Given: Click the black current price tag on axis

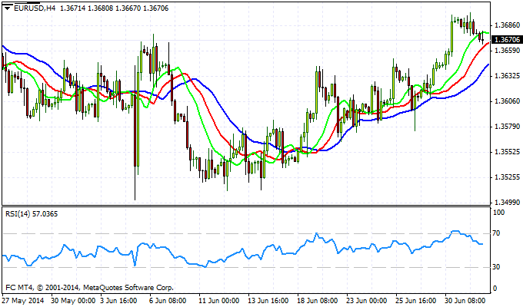Looking at the screenshot, I should pos(507,40).
